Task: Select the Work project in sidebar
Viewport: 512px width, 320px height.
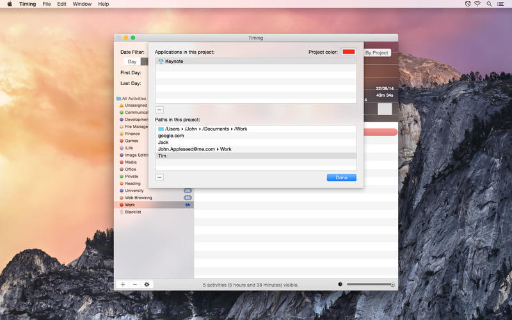Action: point(130,205)
